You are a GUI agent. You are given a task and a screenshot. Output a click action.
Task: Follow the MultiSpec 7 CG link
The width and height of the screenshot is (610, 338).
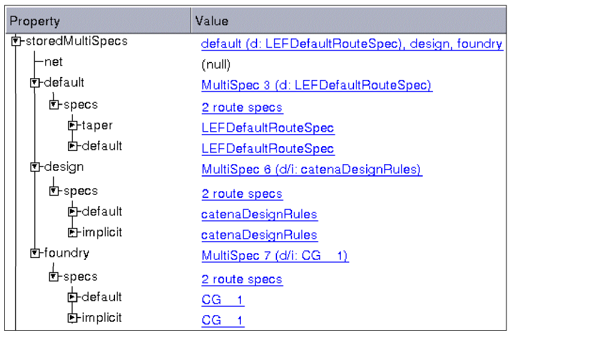point(275,256)
